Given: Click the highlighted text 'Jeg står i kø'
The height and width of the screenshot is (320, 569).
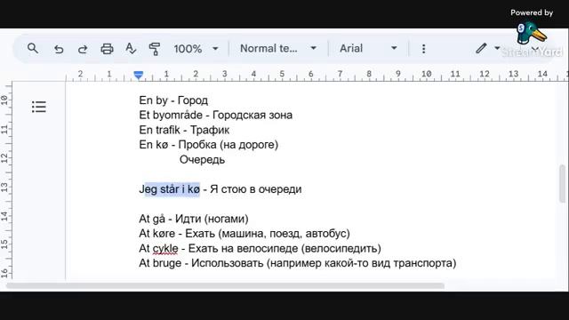Looking at the screenshot, I should coord(170,189).
